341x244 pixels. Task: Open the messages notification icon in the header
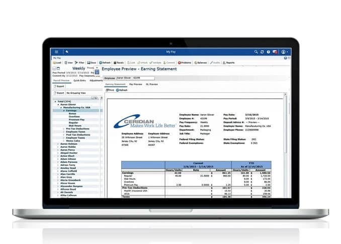pos(275,52)
